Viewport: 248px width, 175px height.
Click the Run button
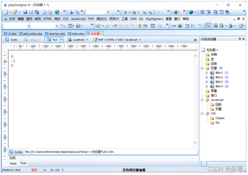52,39
